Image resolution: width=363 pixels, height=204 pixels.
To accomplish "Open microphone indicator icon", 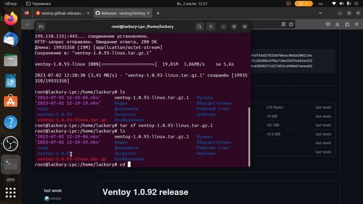I will coord(349,3).
